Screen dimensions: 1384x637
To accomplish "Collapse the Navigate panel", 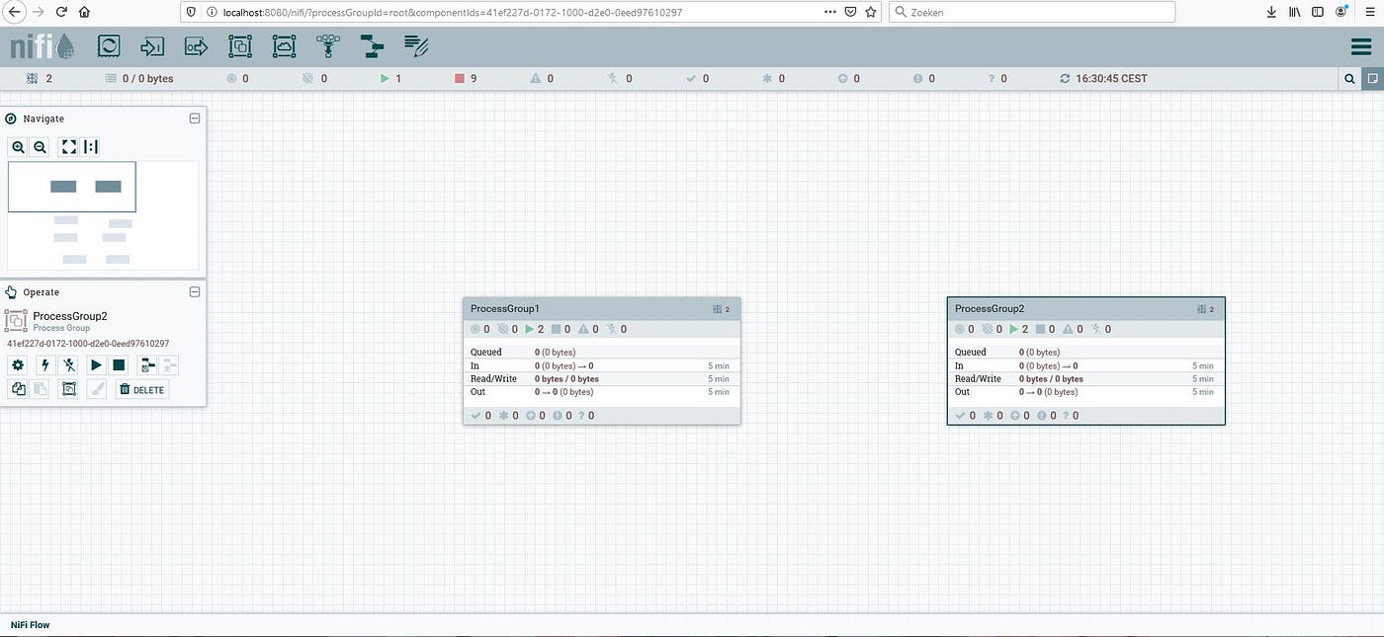I will click(x=195, y=119).
